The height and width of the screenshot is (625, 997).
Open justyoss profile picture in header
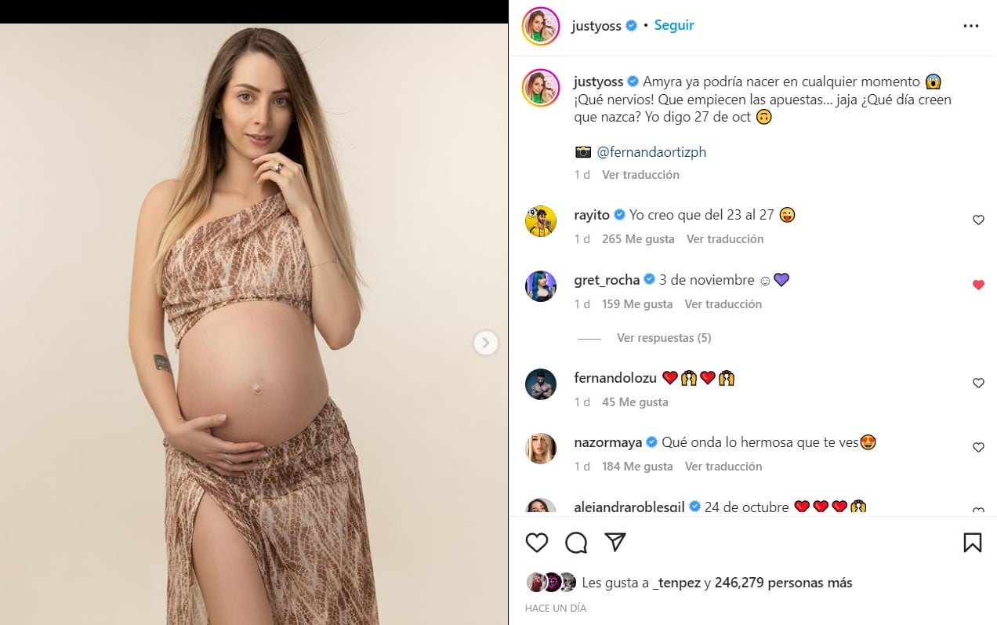click(541, 26)
